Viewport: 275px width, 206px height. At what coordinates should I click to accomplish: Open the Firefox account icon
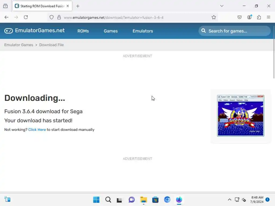coord(249,17)
